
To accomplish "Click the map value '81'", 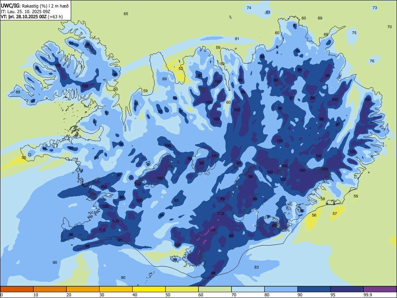I will [237, 39].
